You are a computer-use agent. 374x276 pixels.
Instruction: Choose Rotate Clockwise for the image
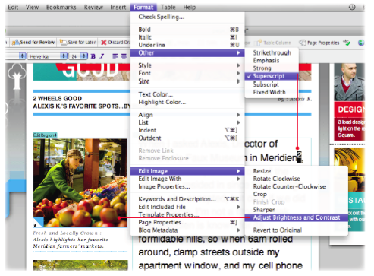tap(296, 179)
